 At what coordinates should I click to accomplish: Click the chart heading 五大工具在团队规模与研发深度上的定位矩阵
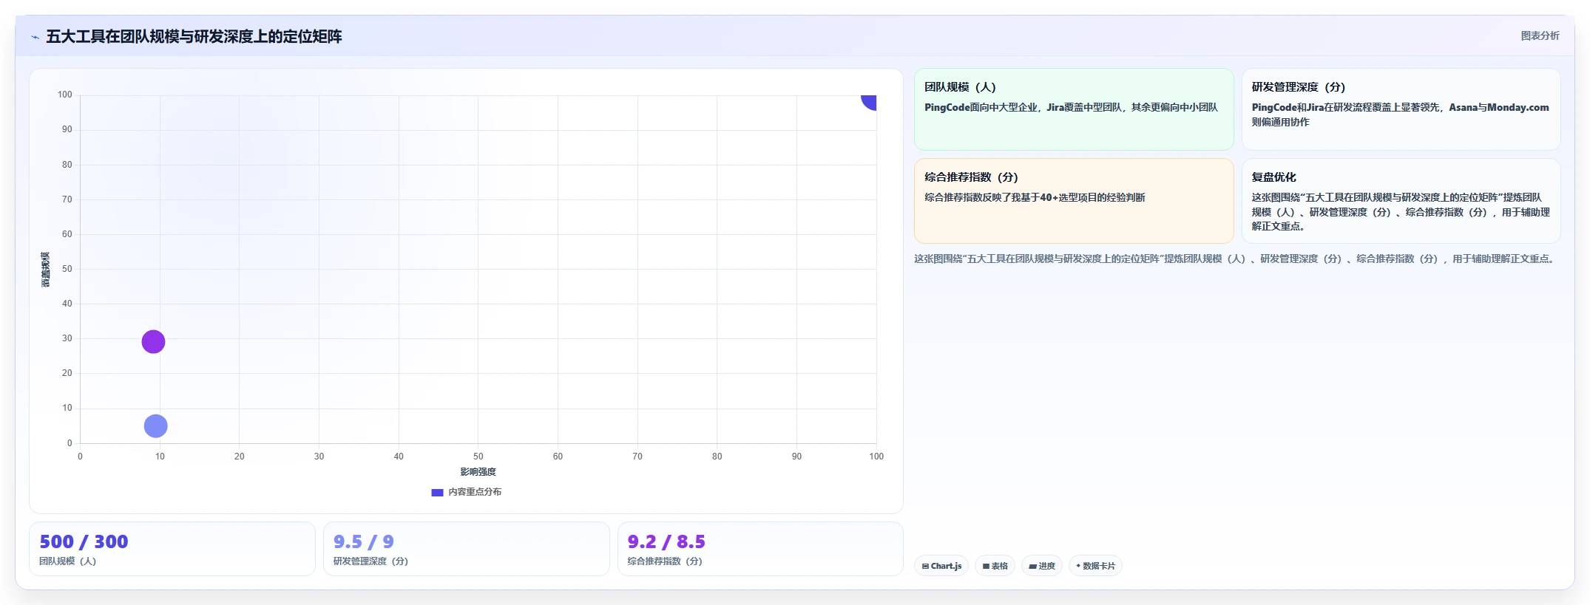[194, 36]
